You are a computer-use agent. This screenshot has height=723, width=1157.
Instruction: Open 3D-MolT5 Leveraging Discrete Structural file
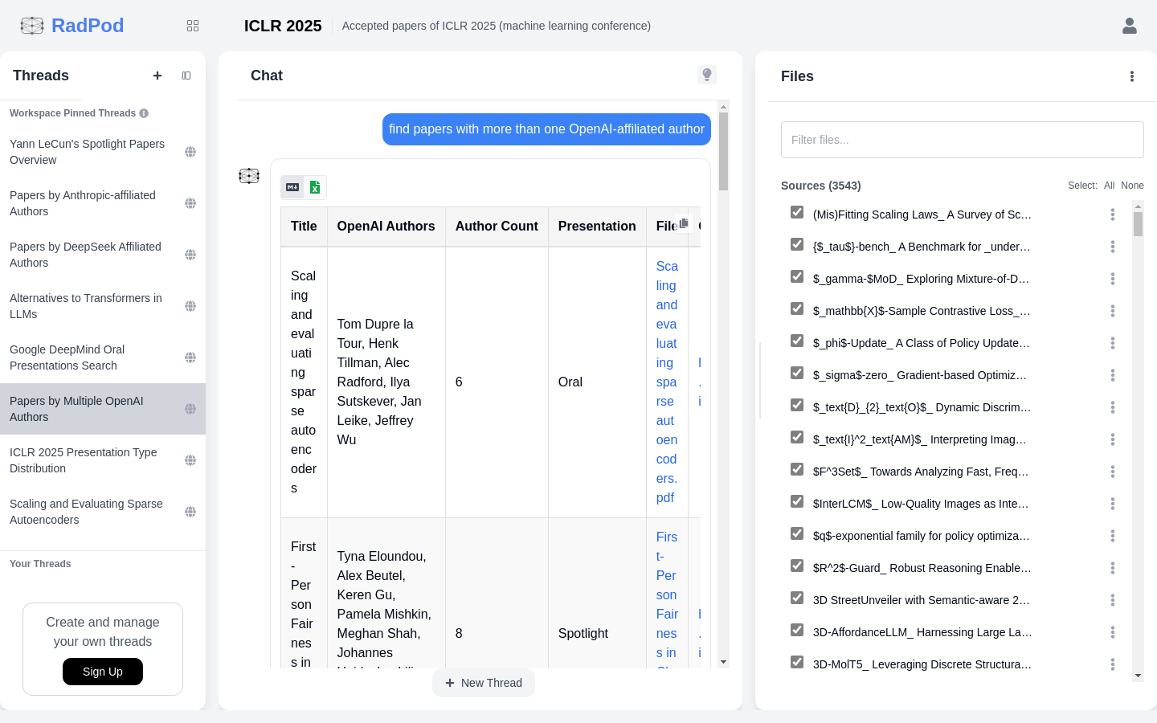point(922,664)
